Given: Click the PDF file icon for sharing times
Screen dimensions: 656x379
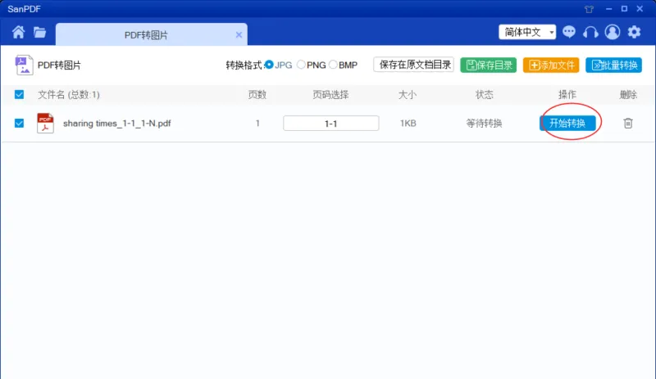Looking at the screenshot, I should [45, 124].
